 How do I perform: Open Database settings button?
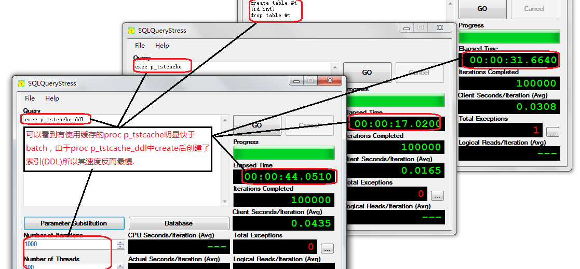coord(179,223)
